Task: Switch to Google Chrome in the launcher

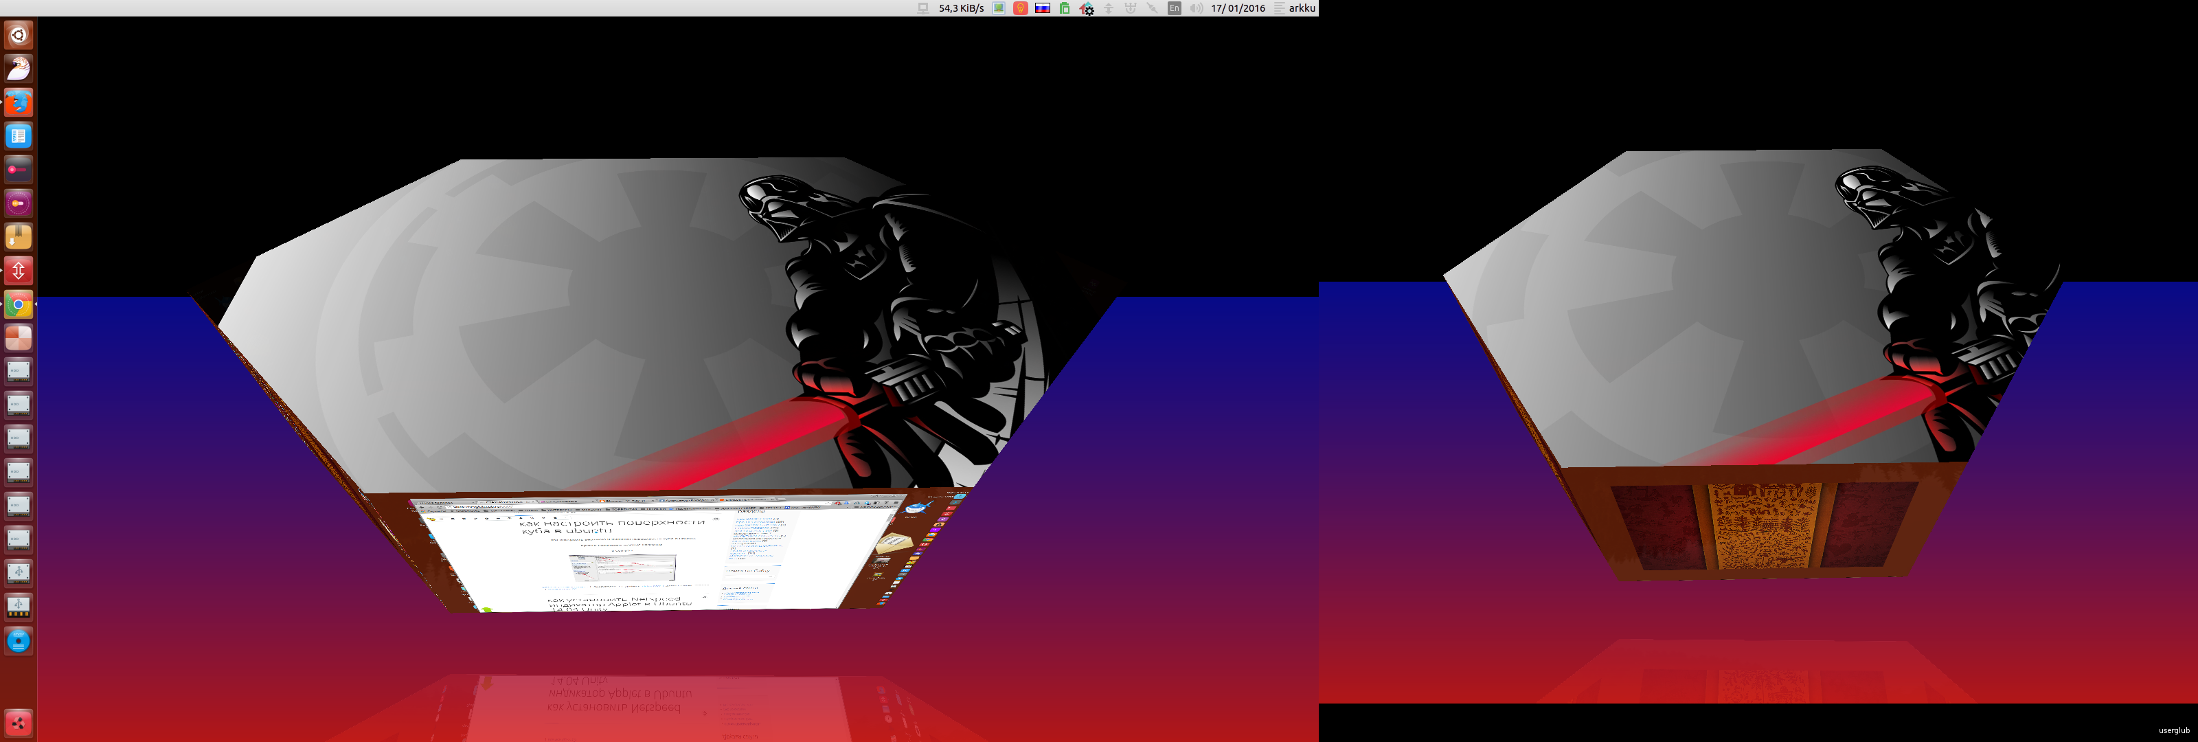Action: point(19,304)
